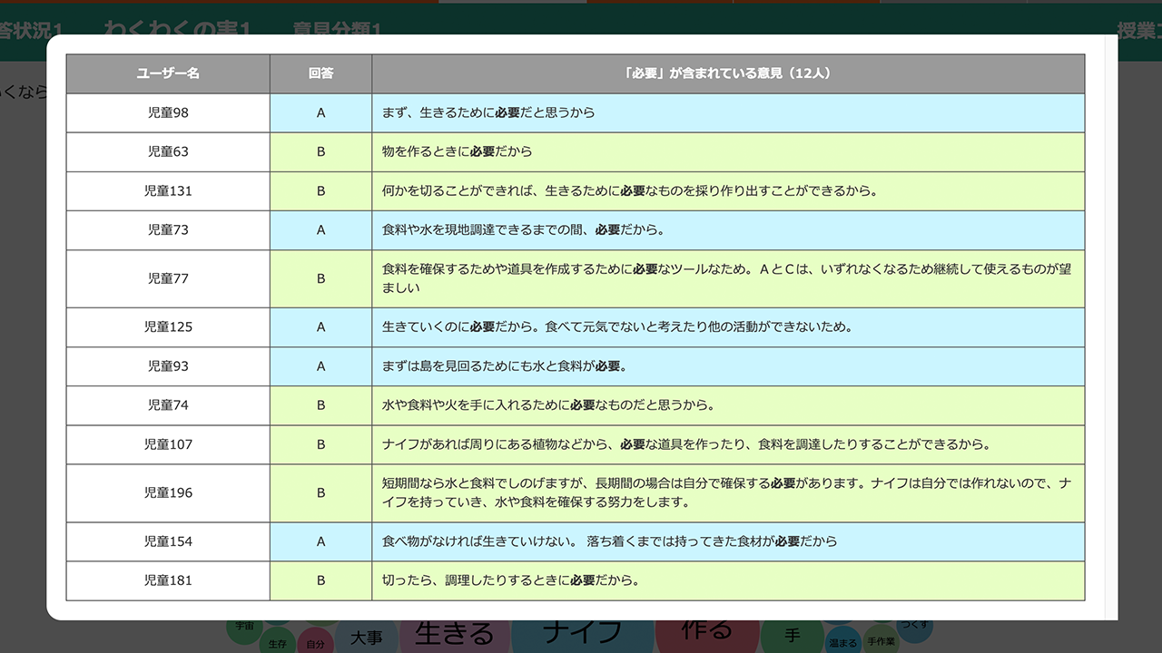Click 児童181's opinion about 調理したりするとき
This screenshot has width=1162, height=653.
click(x=510, y=580)
